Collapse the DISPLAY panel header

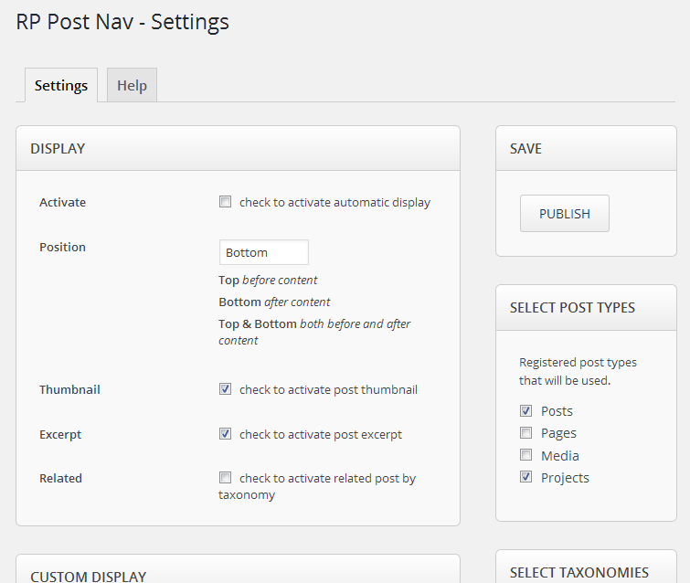(238, 148)
